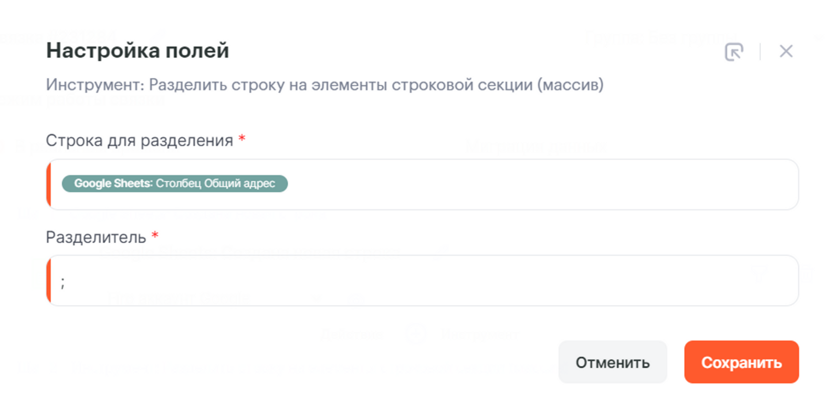Click the orange bar on the string field's left edge

[x=49, y=184]
